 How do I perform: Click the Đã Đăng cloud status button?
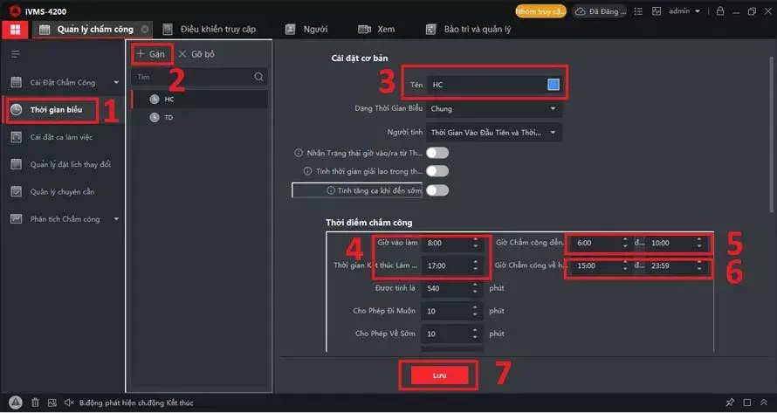tap(599, 10)
